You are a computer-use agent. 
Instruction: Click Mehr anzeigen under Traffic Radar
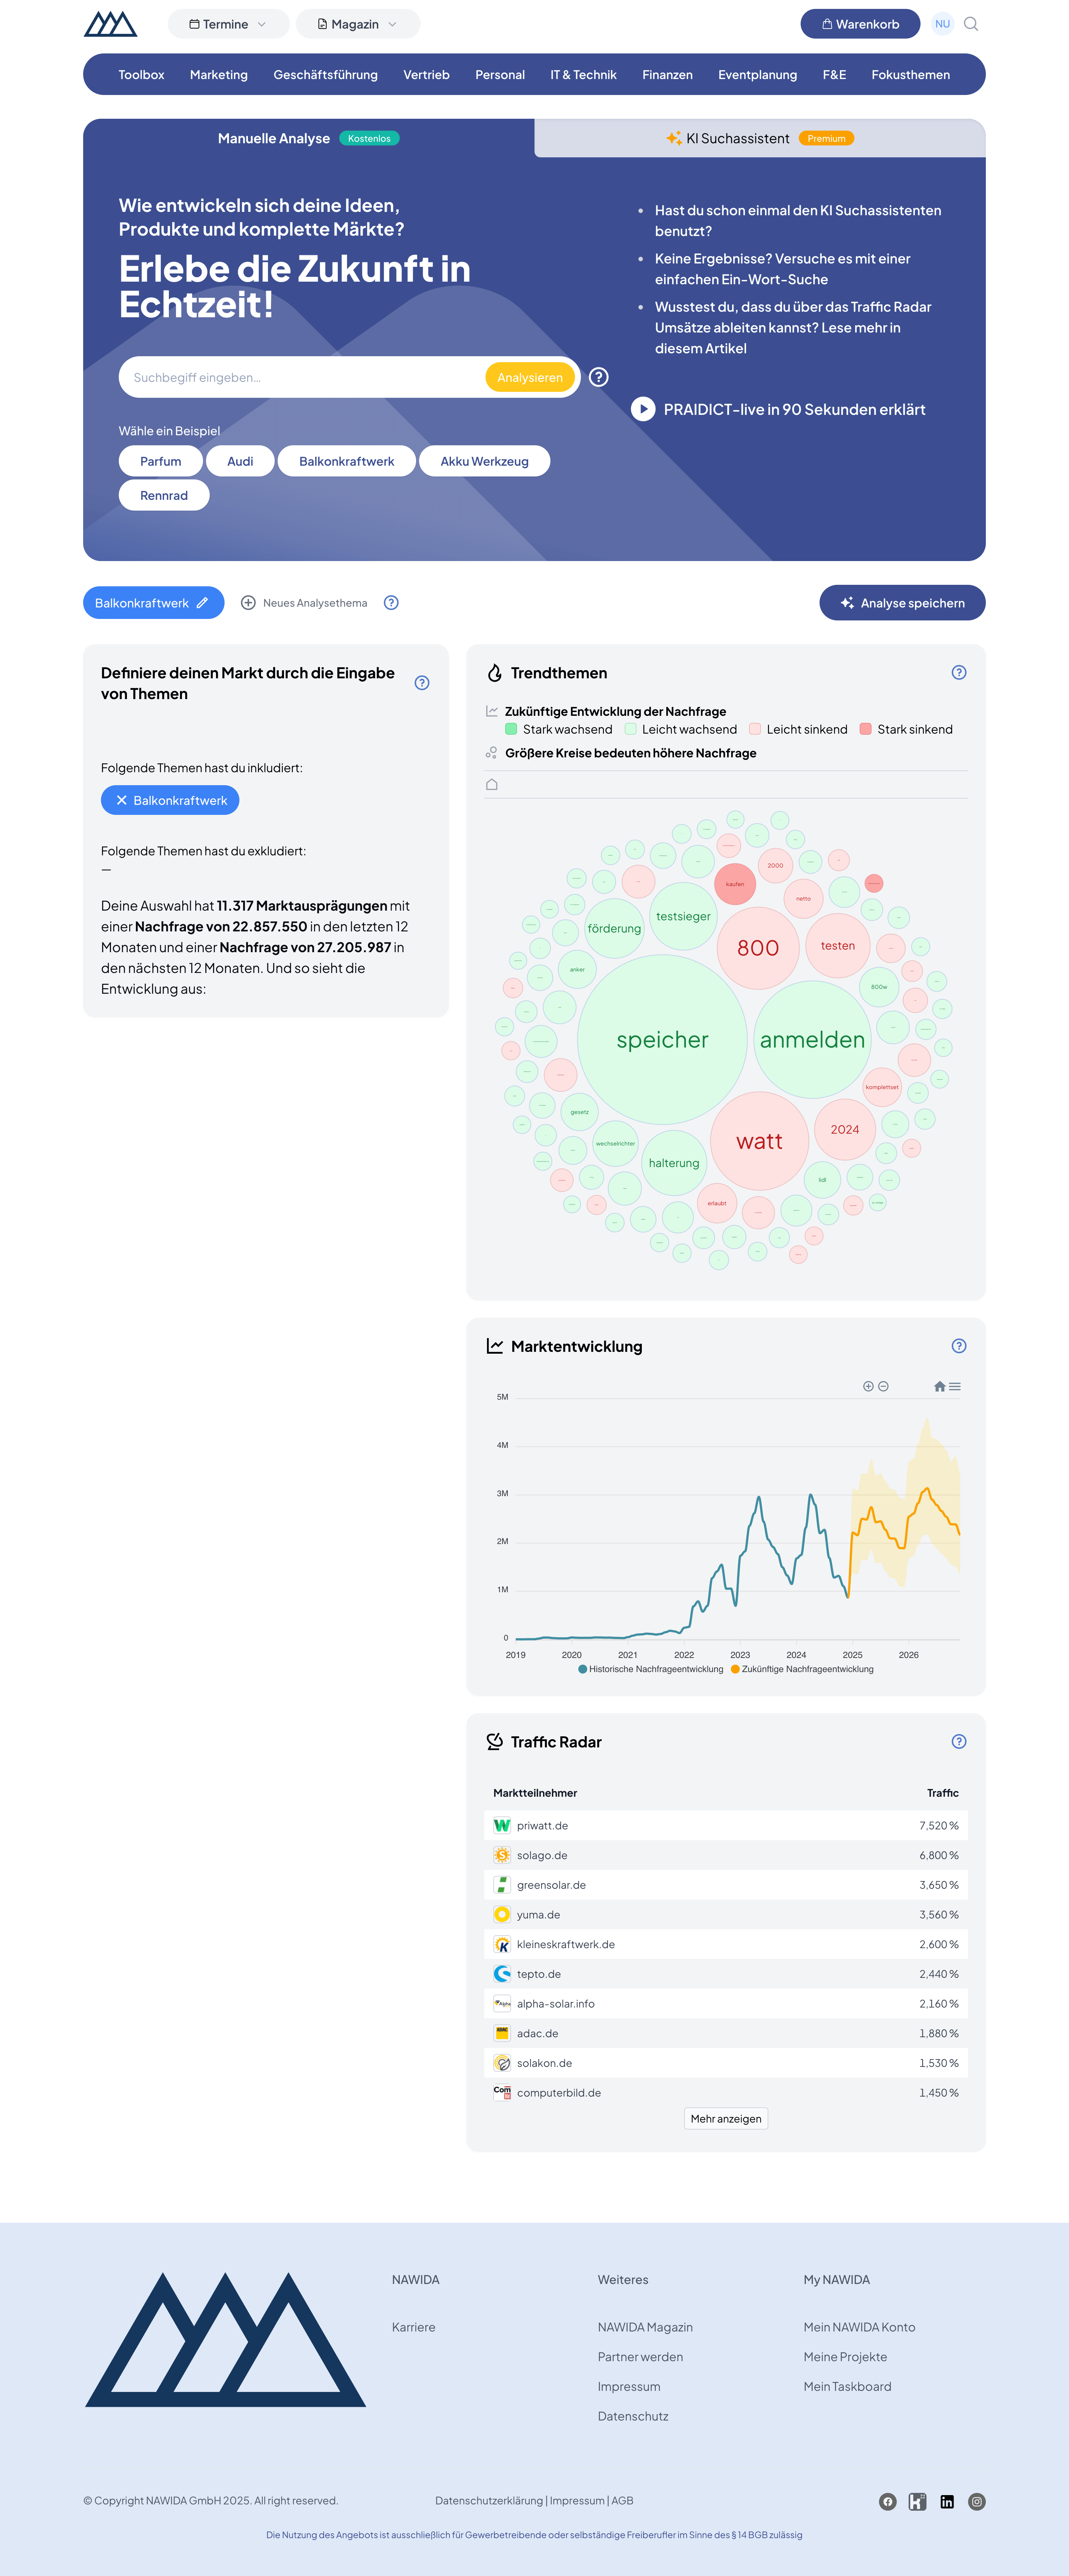pos(725,2118)
